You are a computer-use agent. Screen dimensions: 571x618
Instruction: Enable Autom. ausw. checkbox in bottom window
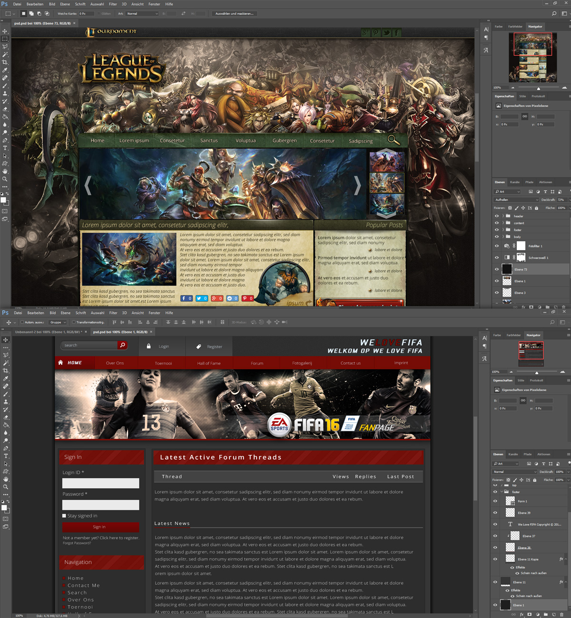click(22, 322)
